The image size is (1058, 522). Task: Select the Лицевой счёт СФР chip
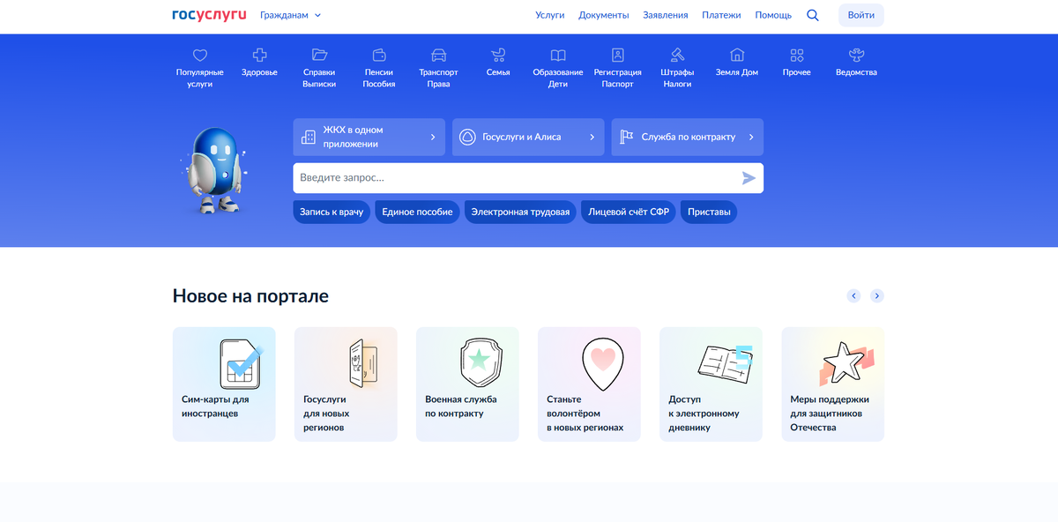(x=629, y=212)
